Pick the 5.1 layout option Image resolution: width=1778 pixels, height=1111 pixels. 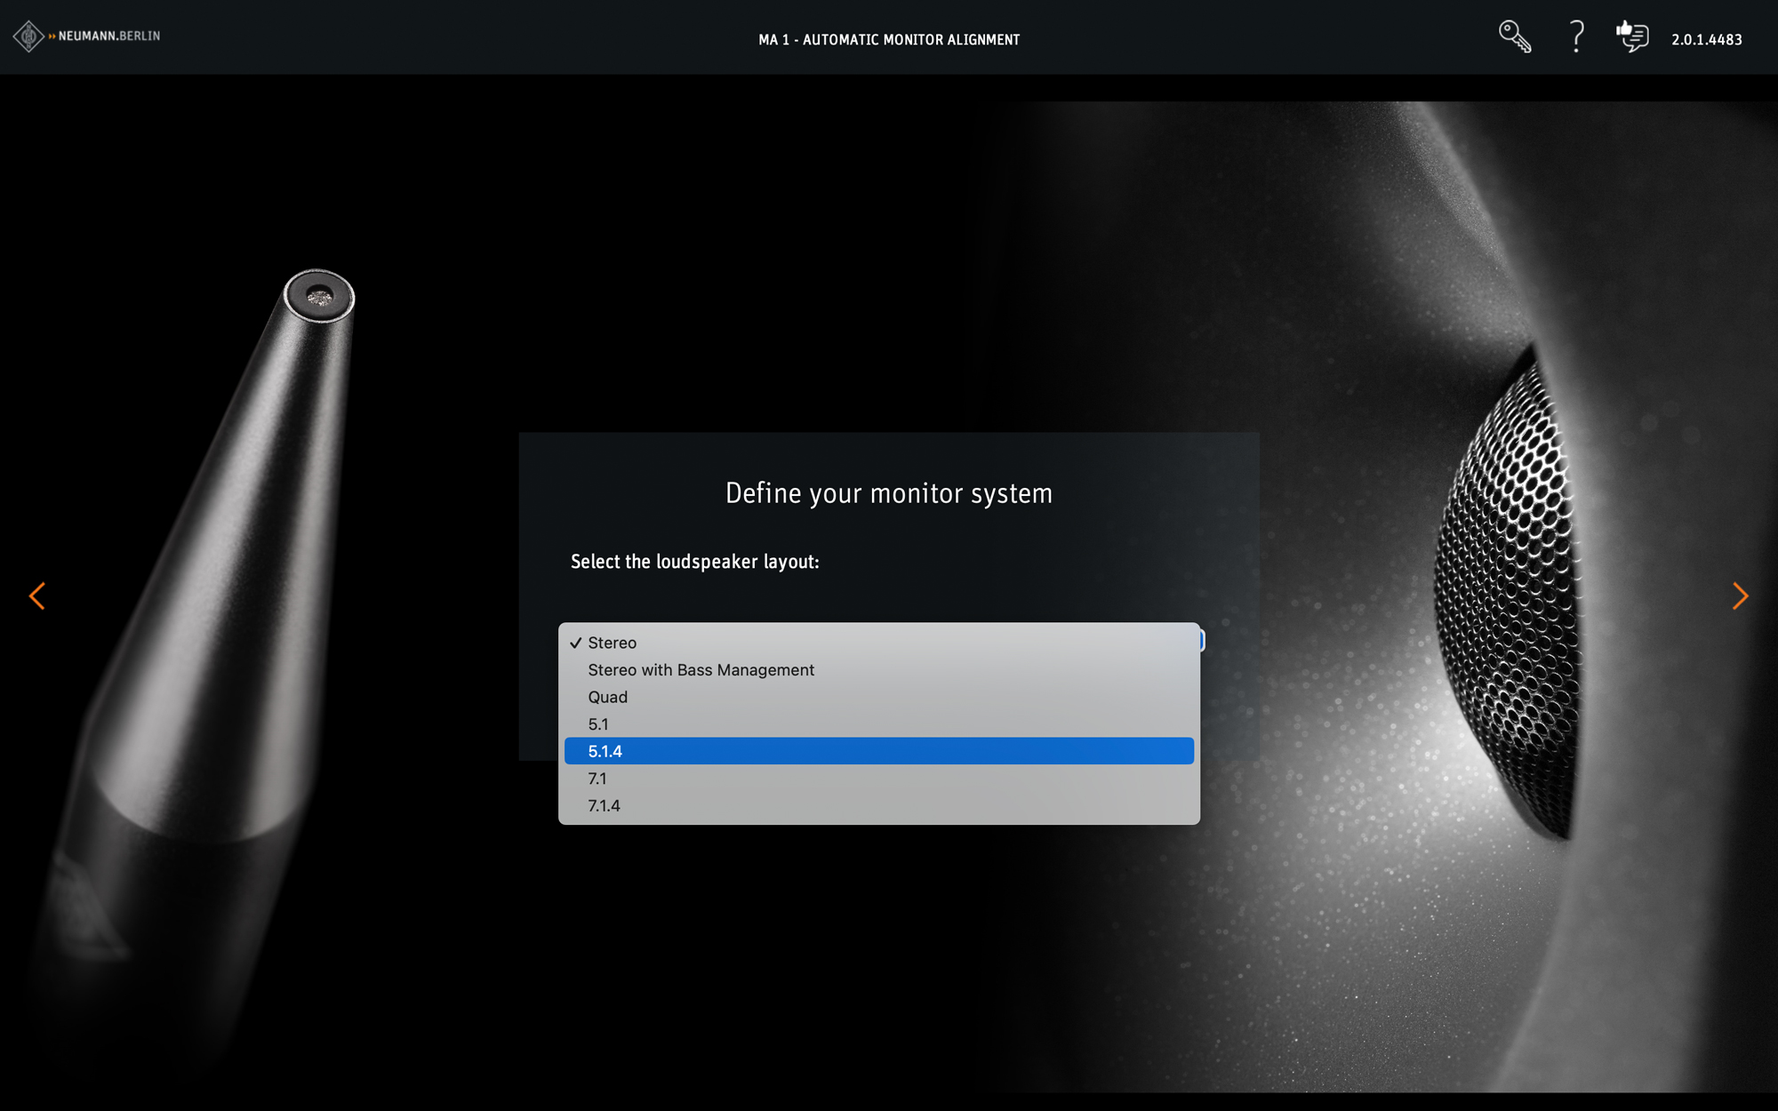[598, 724]
